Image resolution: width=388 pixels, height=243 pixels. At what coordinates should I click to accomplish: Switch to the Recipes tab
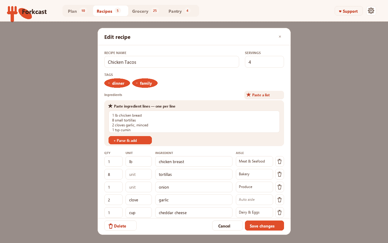(111, 11)
